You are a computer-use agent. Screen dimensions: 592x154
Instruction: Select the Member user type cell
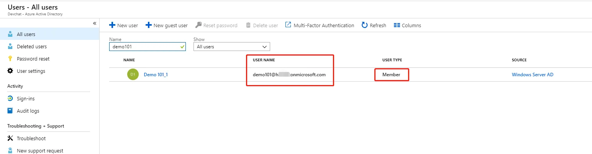pyautogui.click(x=391, y=75)
